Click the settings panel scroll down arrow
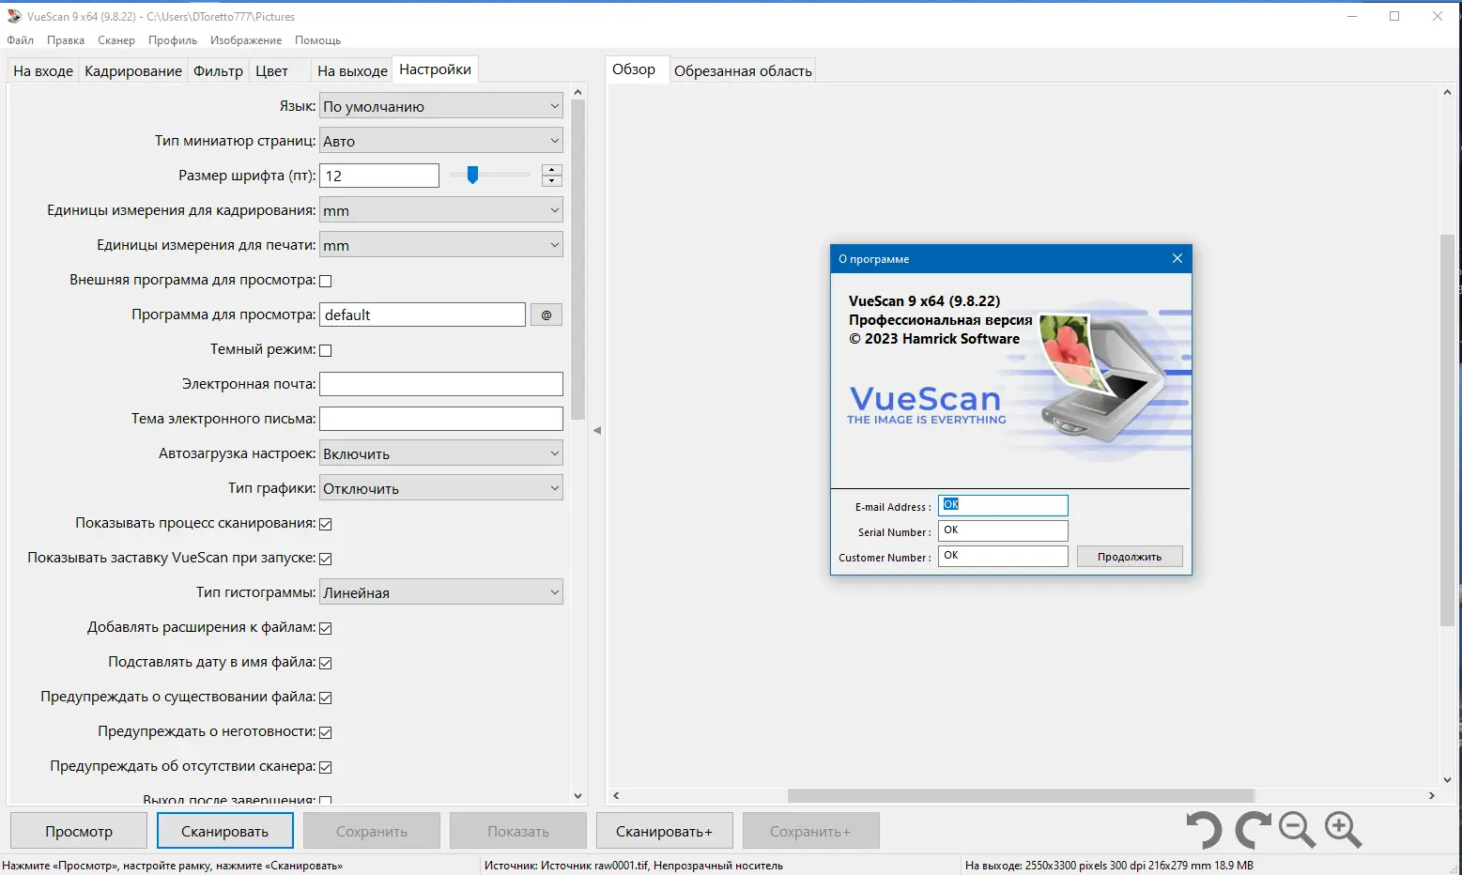This screenshot has height=875, width=1462. click(577, 796)
